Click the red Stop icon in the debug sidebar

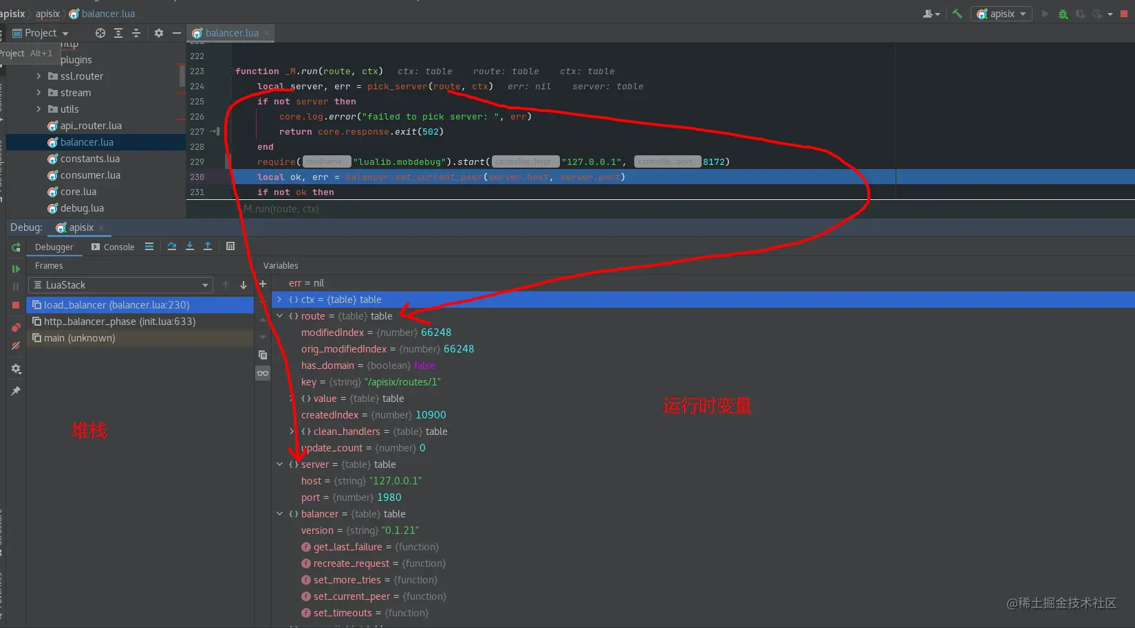coord(16,305)
